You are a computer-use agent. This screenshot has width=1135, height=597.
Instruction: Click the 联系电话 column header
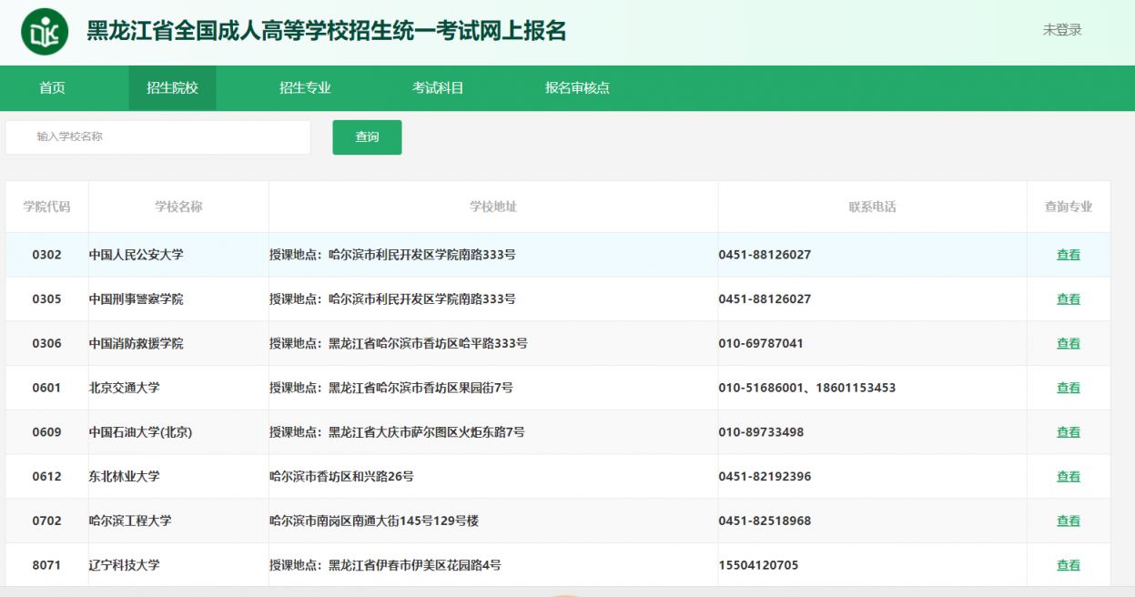[872, 207]
